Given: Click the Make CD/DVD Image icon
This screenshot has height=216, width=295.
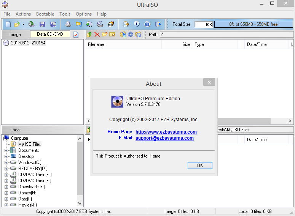Looking at the screenshot, I should tap(68, 24).
